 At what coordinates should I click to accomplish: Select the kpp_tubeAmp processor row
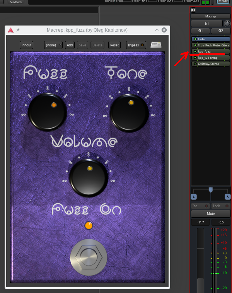[x=211, y=58]
